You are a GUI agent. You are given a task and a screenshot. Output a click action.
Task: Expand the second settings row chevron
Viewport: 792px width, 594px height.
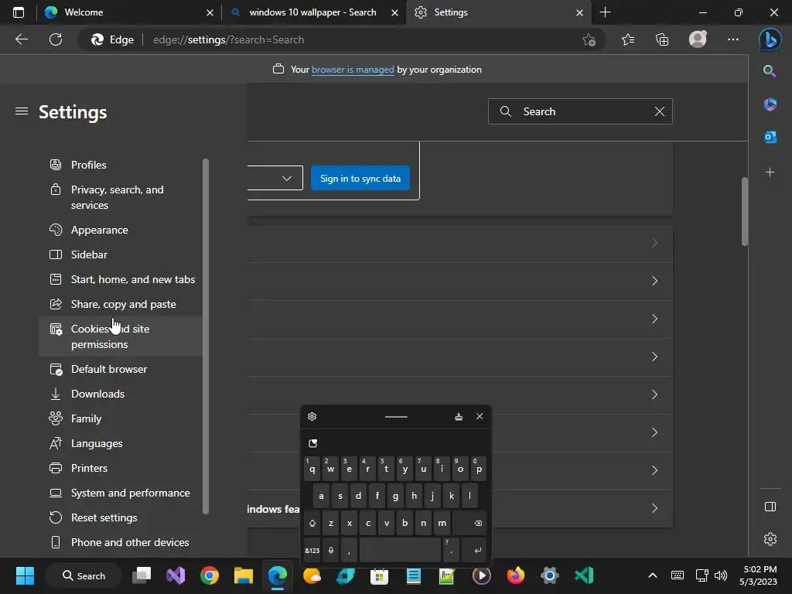click(x=654, y=281)
